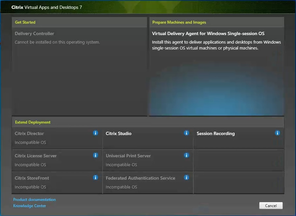The width and height of the screenshot is (296, 216).
Task: View info for Universal Print Server
Action: click(x=186, y=155)
